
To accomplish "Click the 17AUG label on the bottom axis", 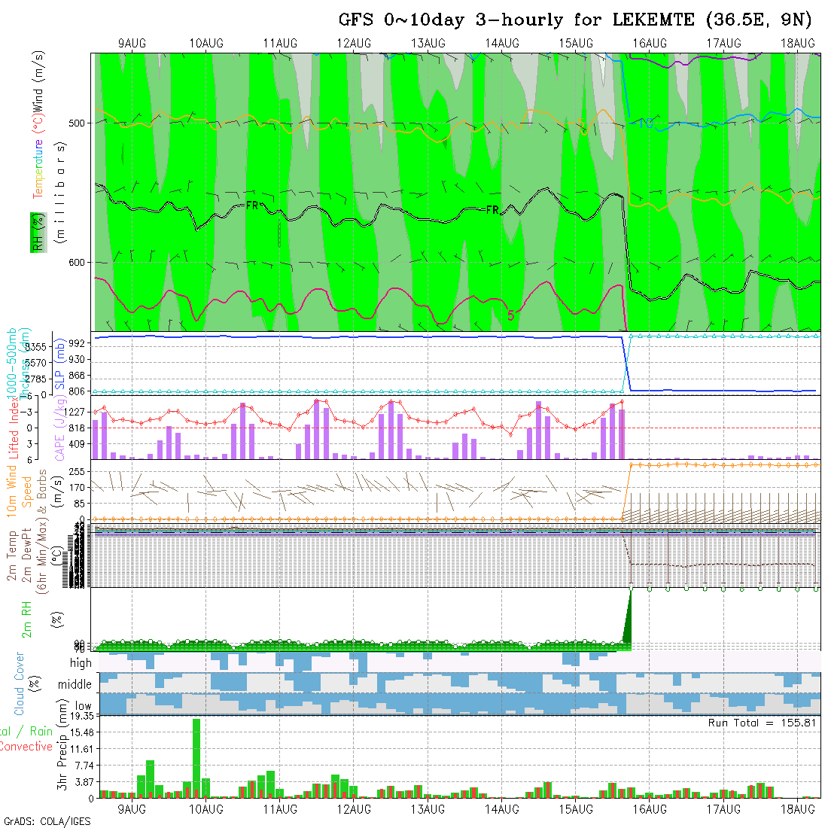I will click(x=724, y=809).
